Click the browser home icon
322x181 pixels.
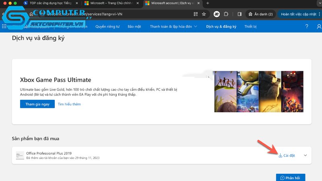pos(31,14)
